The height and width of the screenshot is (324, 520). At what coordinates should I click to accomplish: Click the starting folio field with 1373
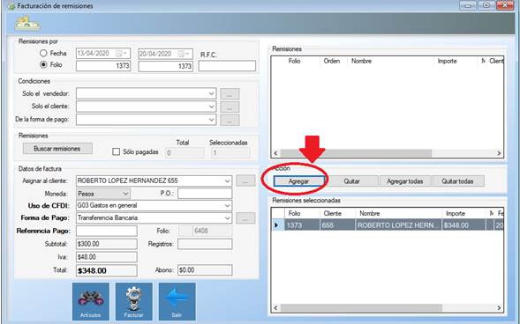[103, 66]
